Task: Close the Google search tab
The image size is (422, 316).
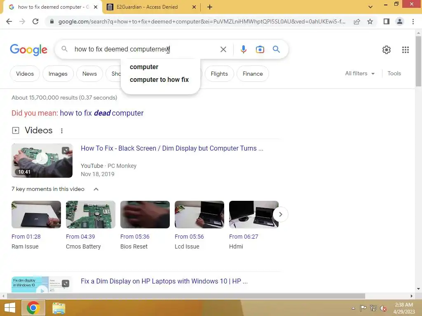Action: pyautogui.click(x=96, y=7)
